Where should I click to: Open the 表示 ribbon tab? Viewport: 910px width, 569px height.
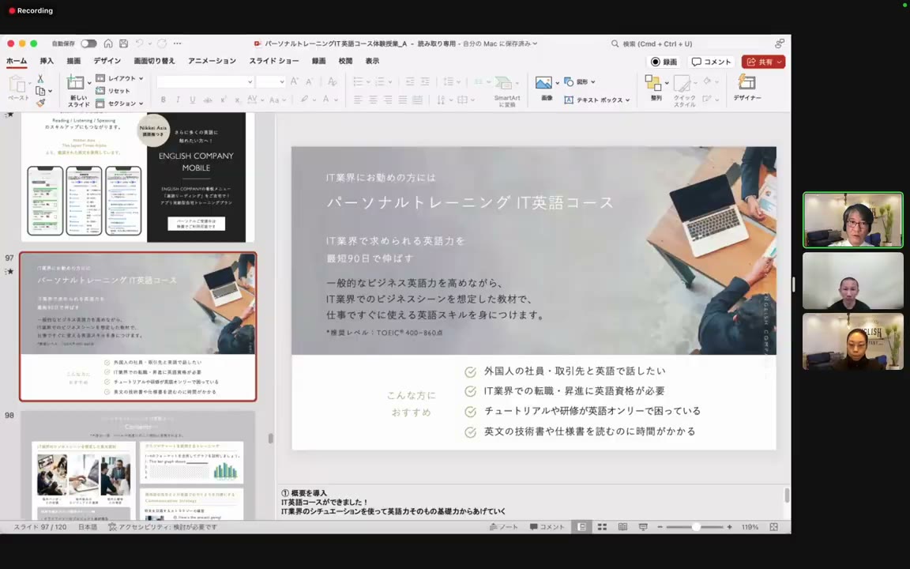click(x=372, y=61)
